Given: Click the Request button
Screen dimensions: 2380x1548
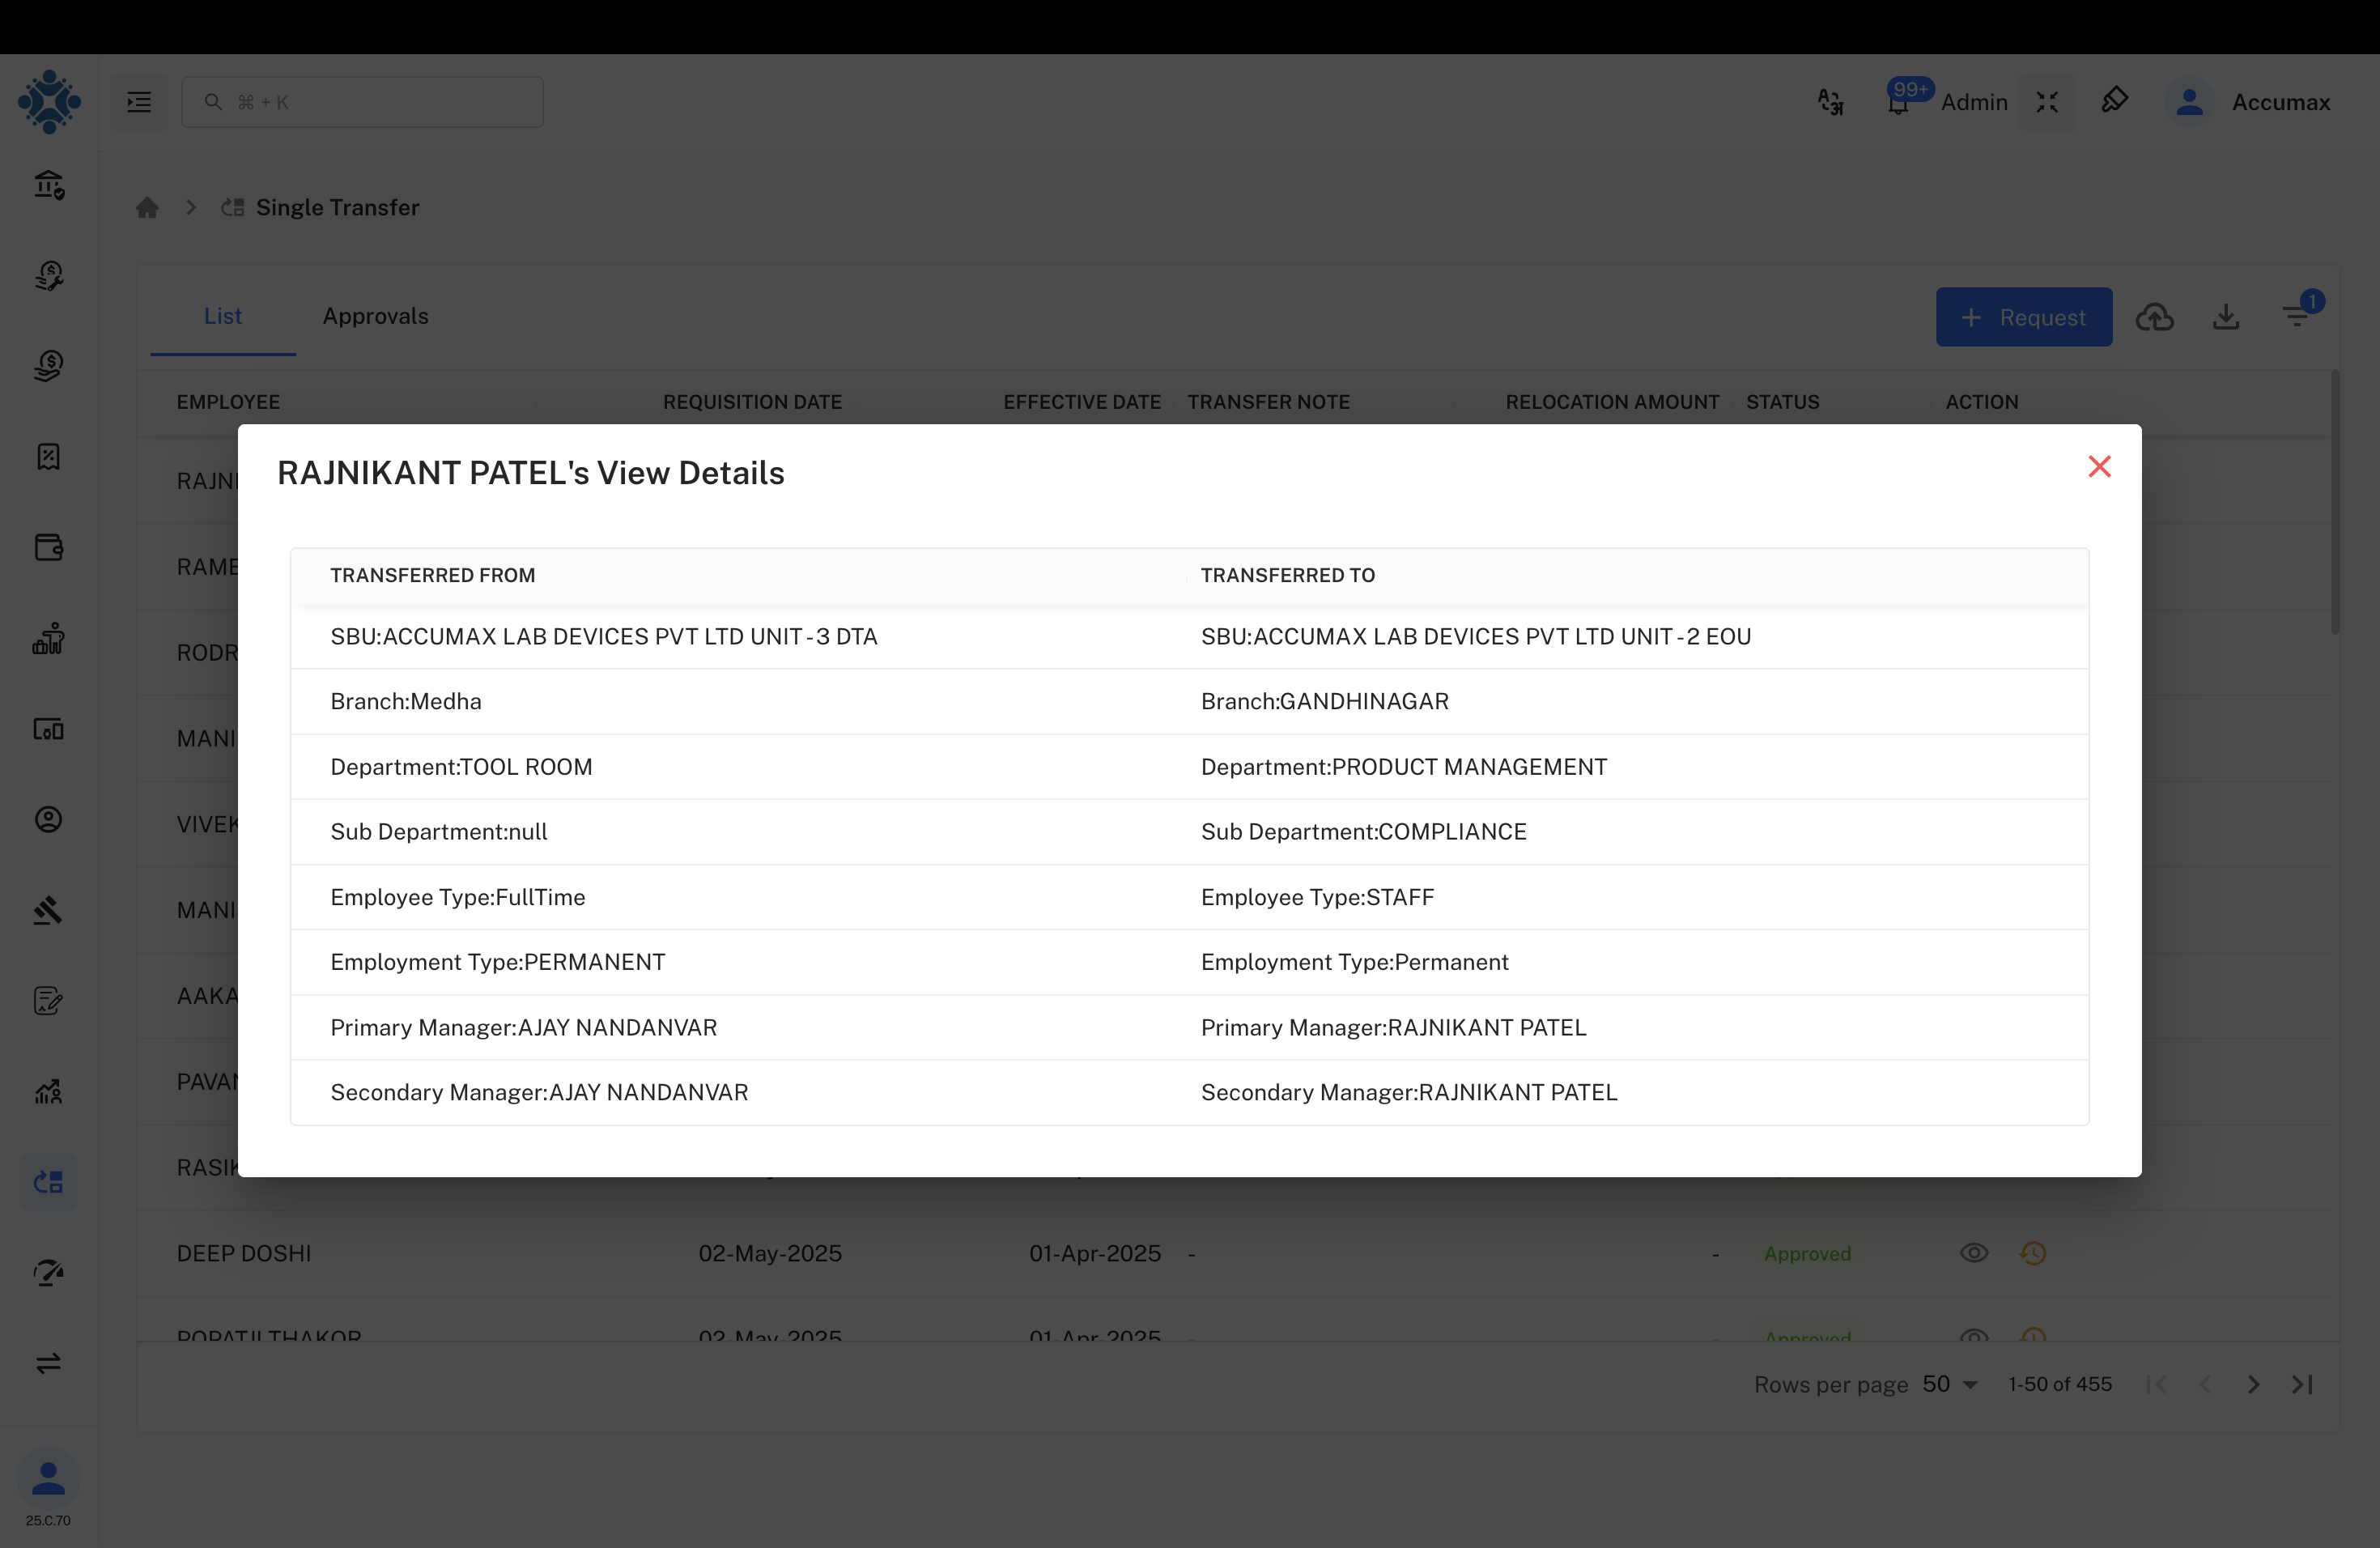Looking at the screenshot, I should pos(2023,317).
